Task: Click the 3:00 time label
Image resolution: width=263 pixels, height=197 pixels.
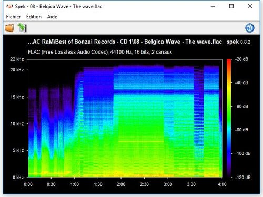Action: click(168, 184)
